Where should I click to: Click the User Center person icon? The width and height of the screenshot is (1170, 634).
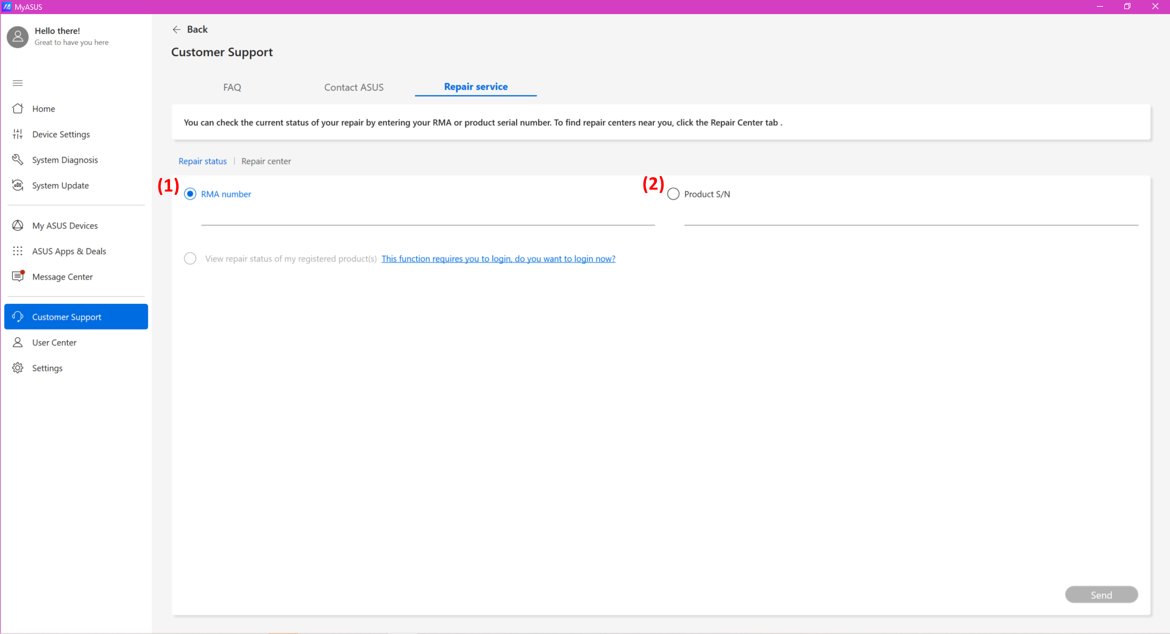(x=18, y=342)
